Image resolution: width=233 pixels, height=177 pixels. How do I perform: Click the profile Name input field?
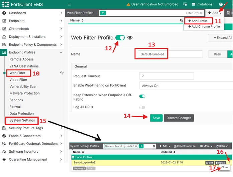coord(170,54)
